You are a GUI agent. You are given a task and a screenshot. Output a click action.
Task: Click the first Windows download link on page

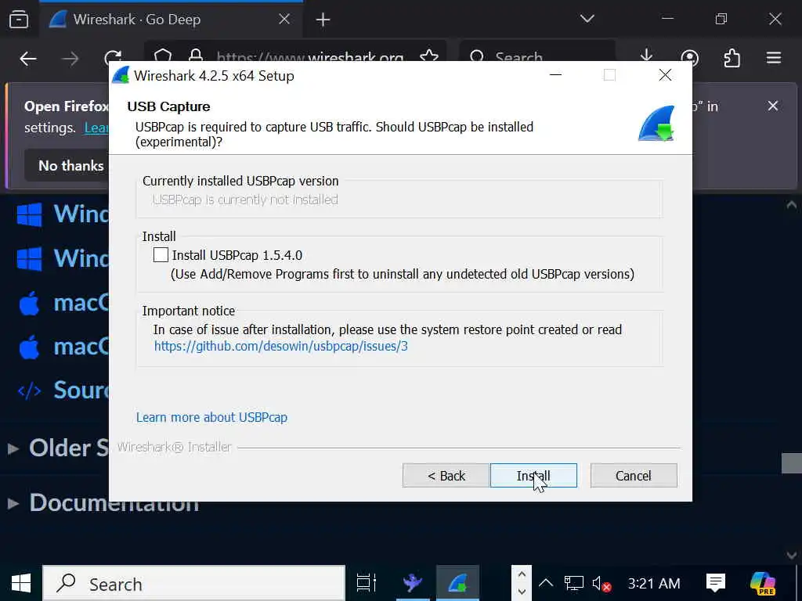coord(63,214)
